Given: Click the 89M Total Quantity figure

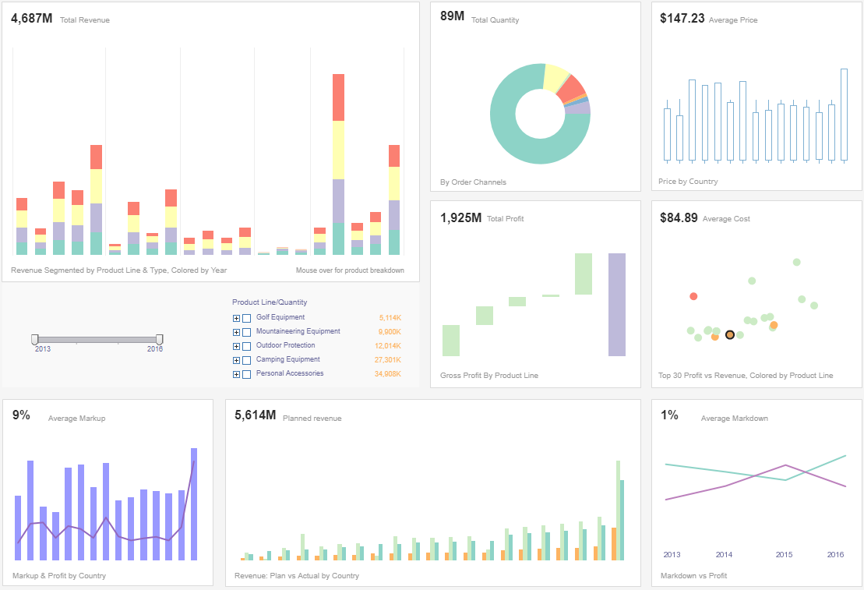Looking at the screenshot, I should pos(453,16).
